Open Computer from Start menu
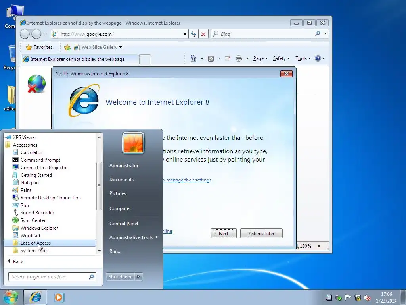Screen dimensions: 406x305 (120, 208)
